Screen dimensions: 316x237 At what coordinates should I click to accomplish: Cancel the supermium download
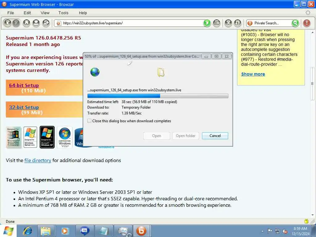coord(215,136)
